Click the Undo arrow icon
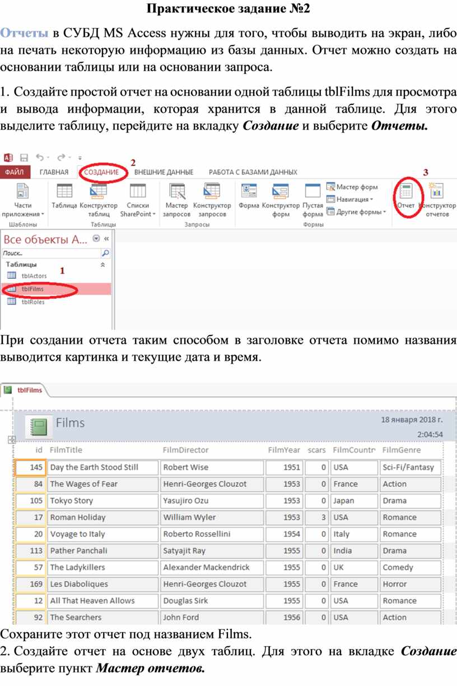Image resolution: width=457 pixels, height=686 pixels. pyautogui.click(x=40, y=158)
